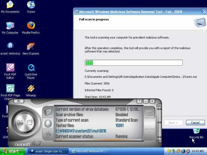
Task: Click the Winamp desktop icon
Action: (x=31, y=91)
